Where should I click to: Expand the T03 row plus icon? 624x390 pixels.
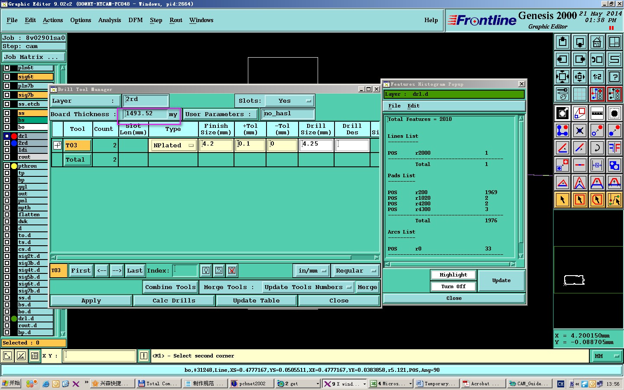(x=57, y=145)
